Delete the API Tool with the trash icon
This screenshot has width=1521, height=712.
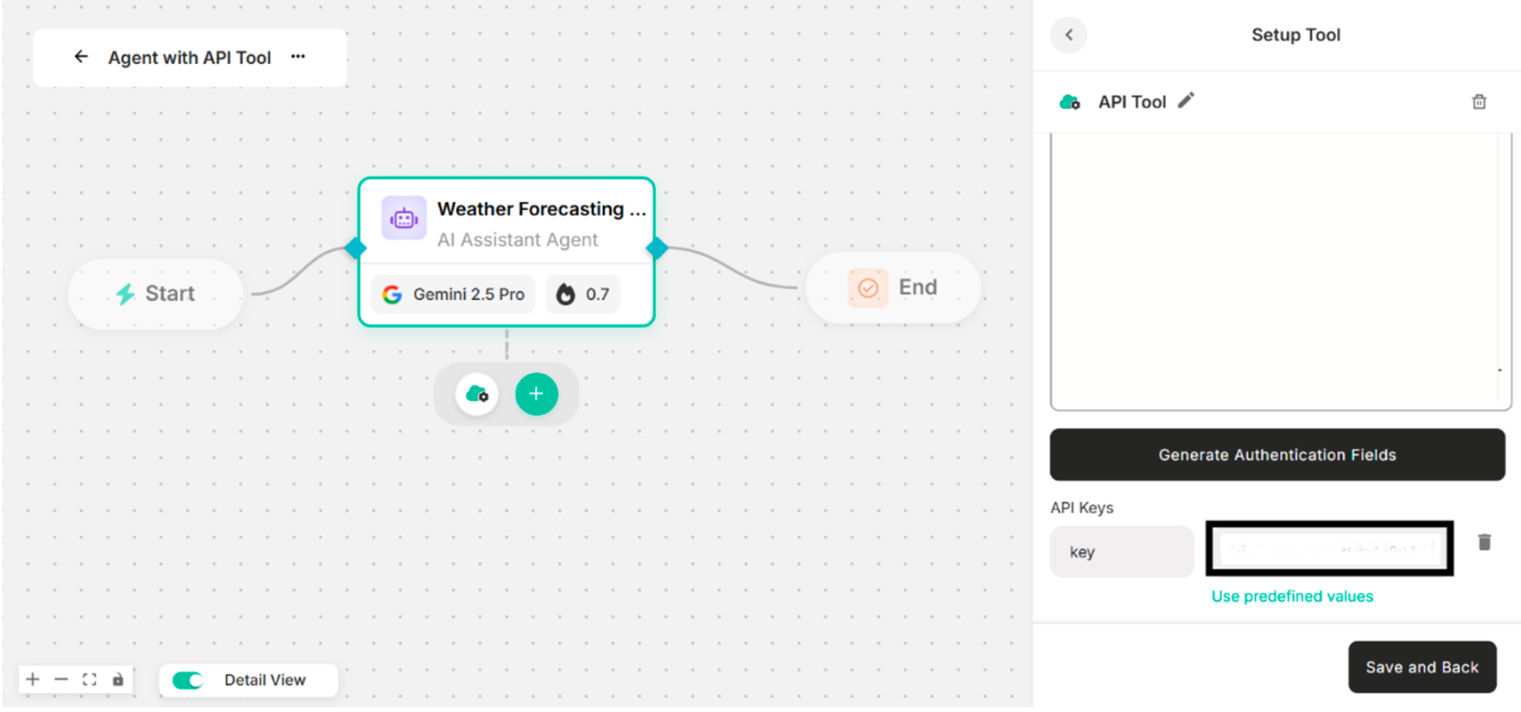point(1480,102)
